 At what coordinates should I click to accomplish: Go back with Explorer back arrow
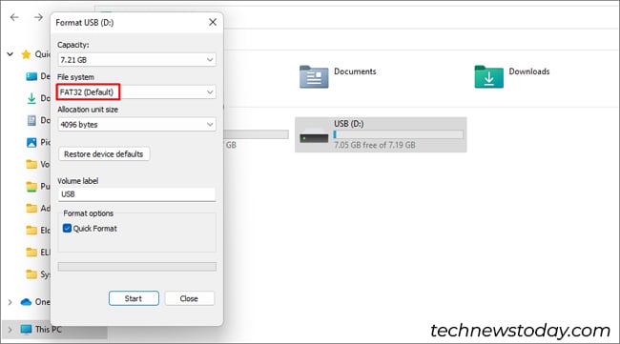tap(14, 17)
